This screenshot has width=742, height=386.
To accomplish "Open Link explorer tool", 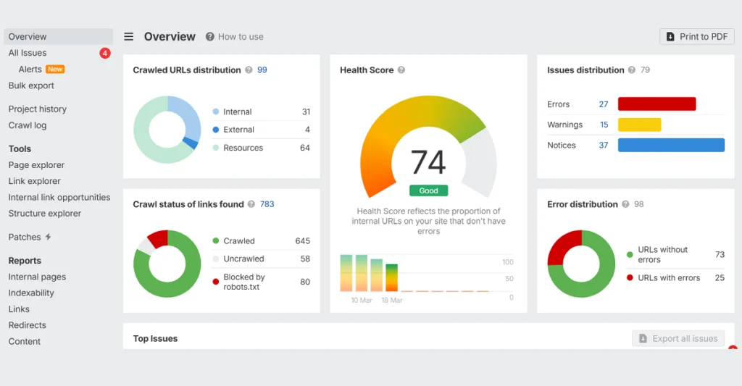I will click(x=35, y=181).
